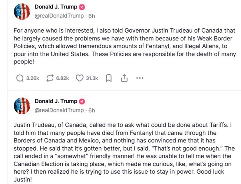The image size is (241, 184).
Task: Open the three-dot more options menu
Action: coord(139,78)
